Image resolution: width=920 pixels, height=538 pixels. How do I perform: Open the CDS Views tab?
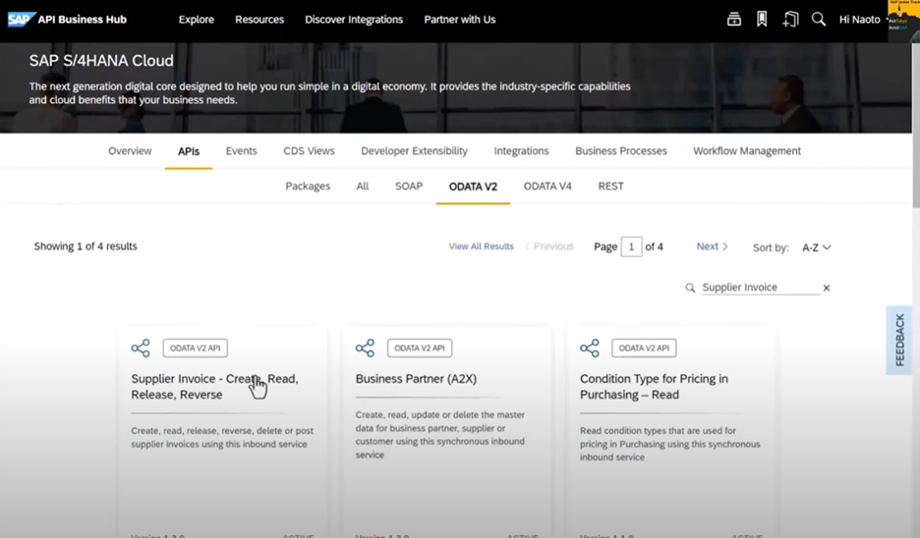point(310,151)
